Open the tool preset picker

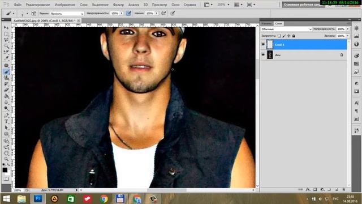(10, 14)
